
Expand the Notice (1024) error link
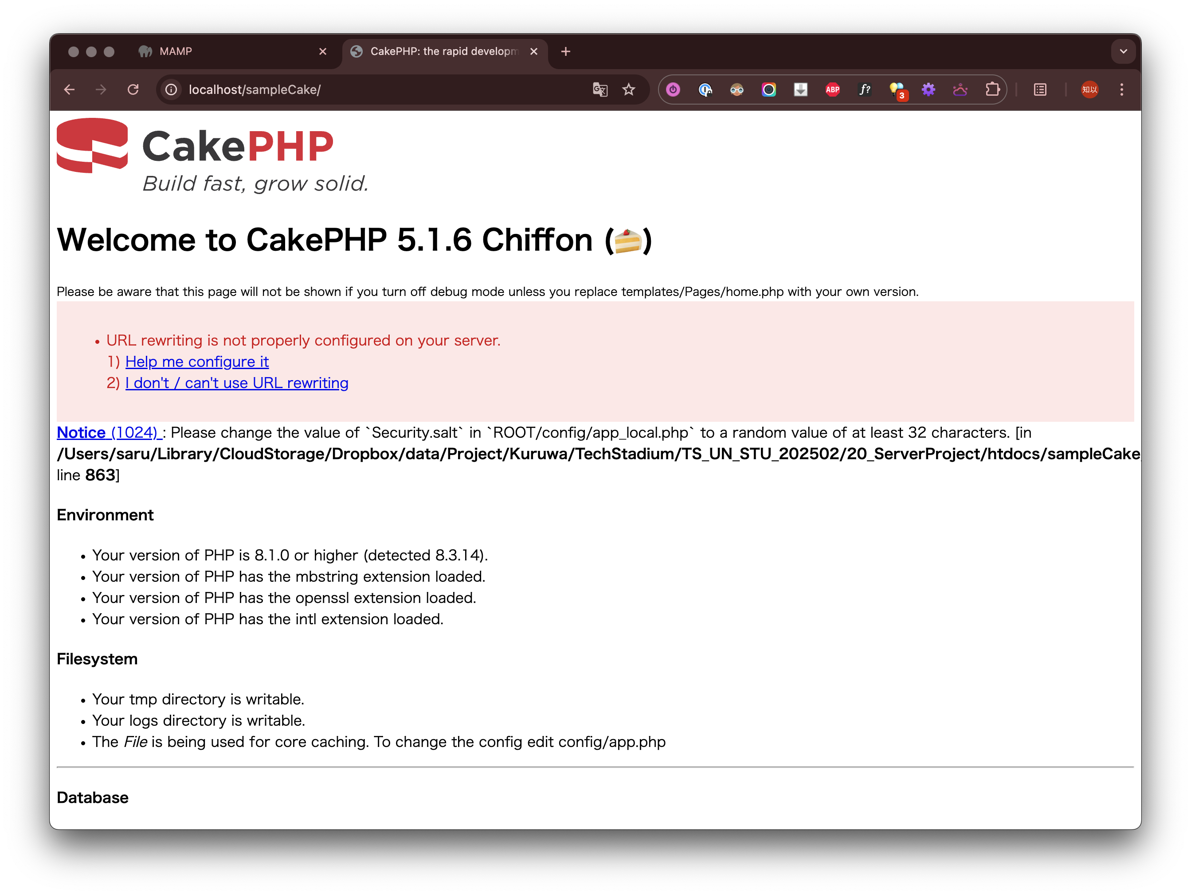click(109, 432)
